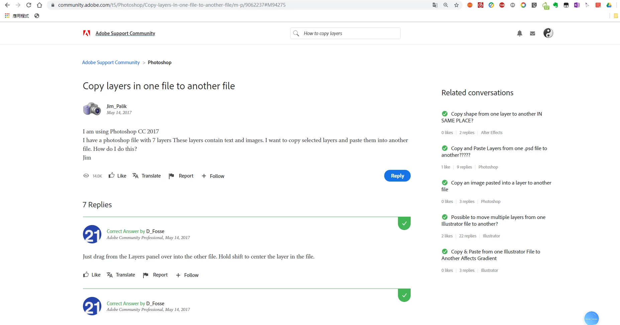The width and height of the screenshot is (620, 325).
Task: Open the zoom magnifier in address bar
Action: pyautogui.click(x=446, y=5)
